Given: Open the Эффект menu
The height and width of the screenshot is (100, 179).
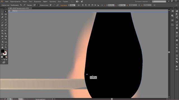Looking at the screenshot, I should 45,2.
